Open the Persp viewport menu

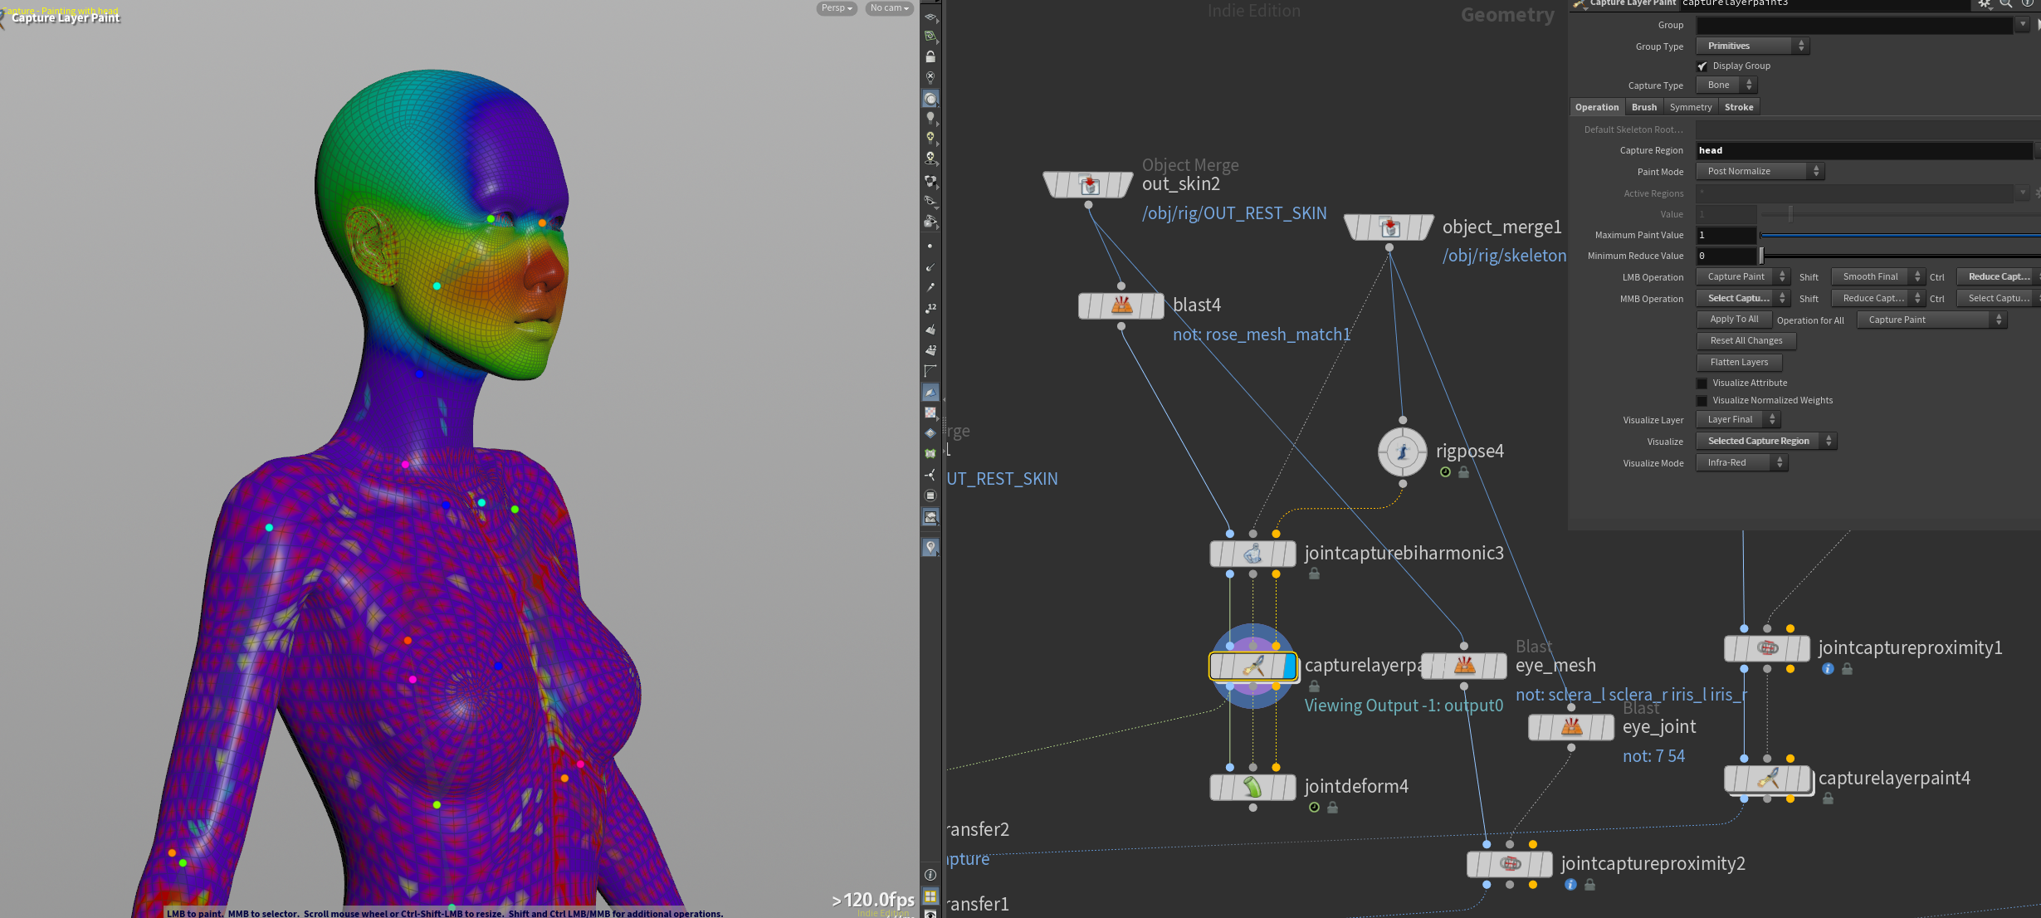[836, 8]
